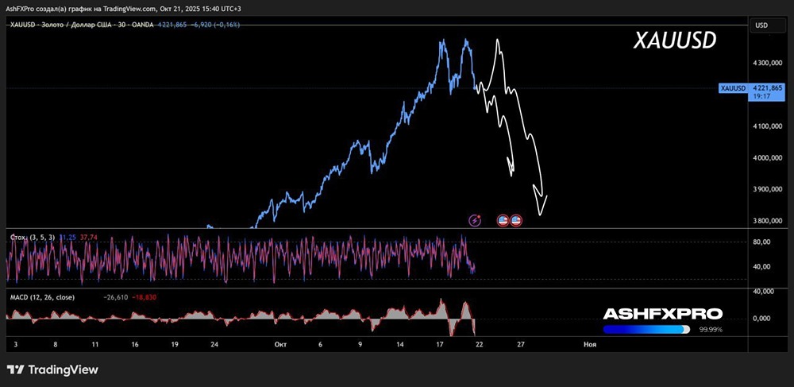
Task: Click the 19:17 bar countdown timer
Action: coord(761,97)
